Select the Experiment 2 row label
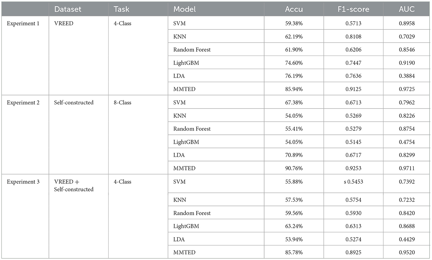This screenshot has width=432, height=260. 24,103
